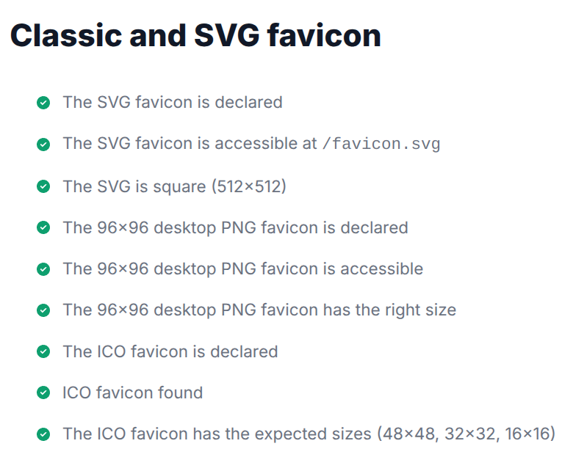Click 'The SVG is square (512×512)' line
This screenshot has width=562, height=460.
[x=175, y=186]
